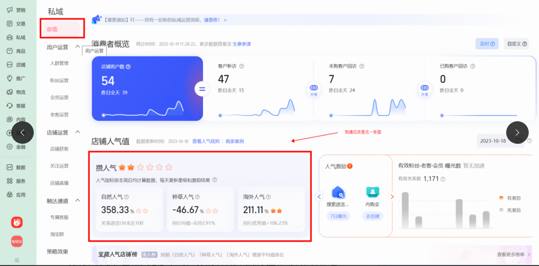This screenshot has width=539, height=266.
Task: Open 粉丝运营 in the side menu
Action: tap(59, 81)
